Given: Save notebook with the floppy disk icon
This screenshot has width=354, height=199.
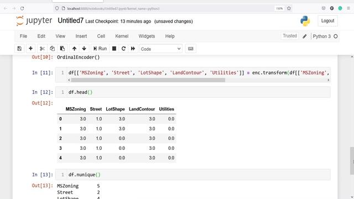Looking at the screenshot, I should (19, 49).
